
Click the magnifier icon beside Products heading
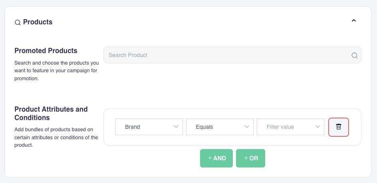click(x=18, y=23)
